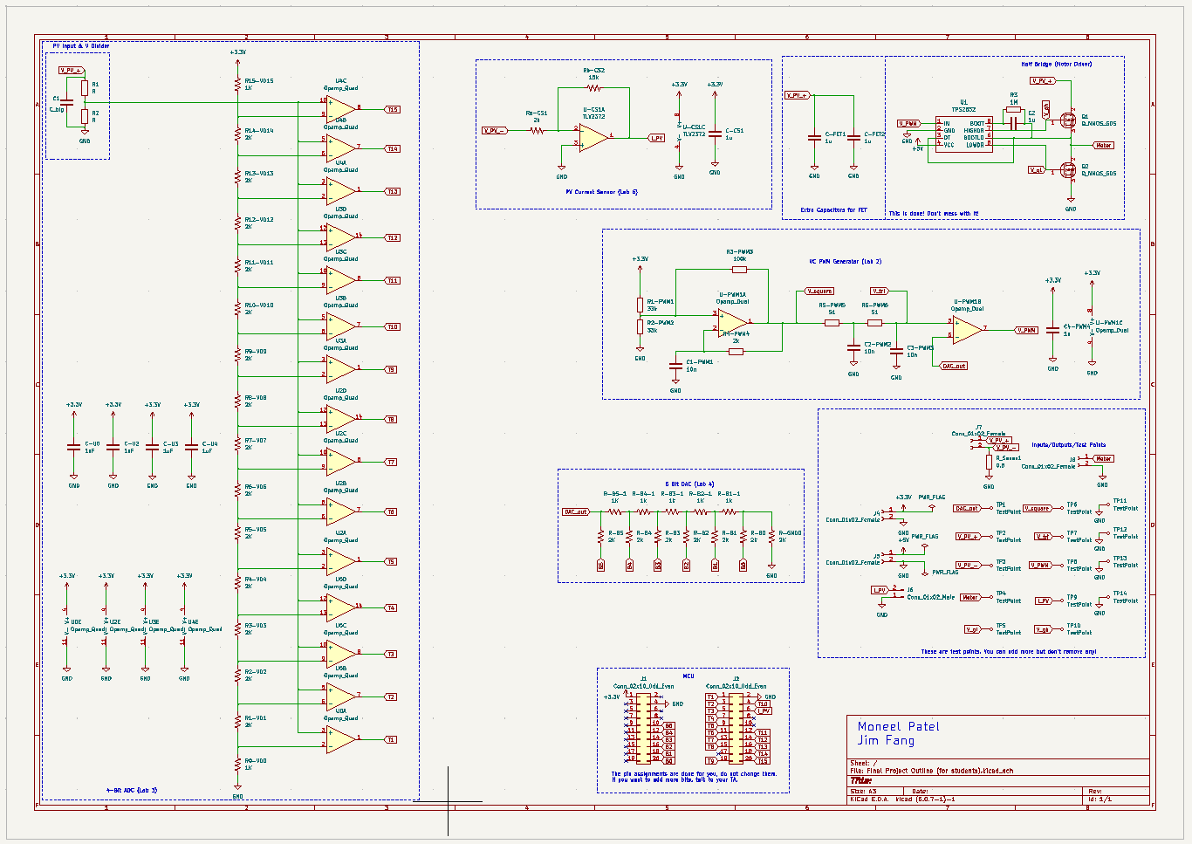The width and height of the screenshot is (1192, 844).
Task: Click the V_PWM label on PWM generator output
Action: click(1027, 330)
